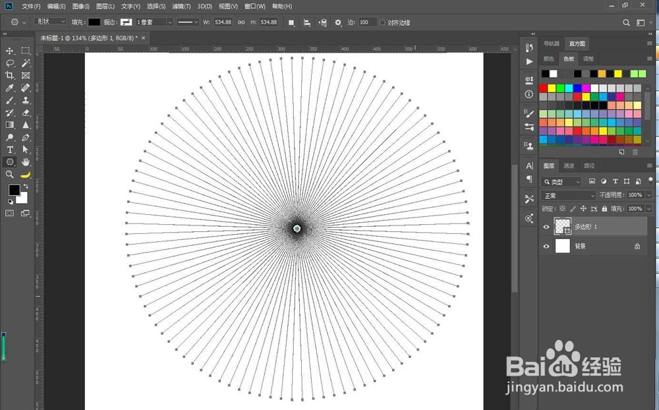Select the Eraser tool
The image size is (659, 410).
[x=26, y=112]
